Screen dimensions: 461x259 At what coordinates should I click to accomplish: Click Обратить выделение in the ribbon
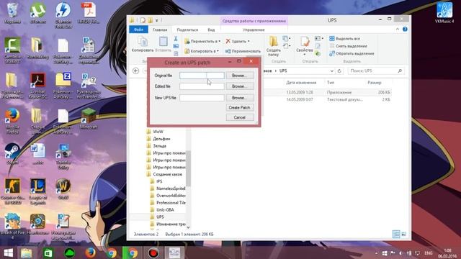[352, 53]
